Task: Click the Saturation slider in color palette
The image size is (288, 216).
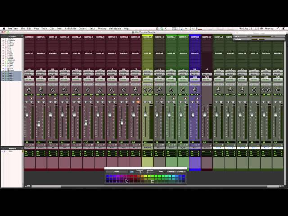Action: pyautogui.click(x=140, y=172)
